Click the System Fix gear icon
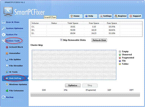The width and height of the screenshot is (145, 107). pyautogui.click(x=3, y=35)
